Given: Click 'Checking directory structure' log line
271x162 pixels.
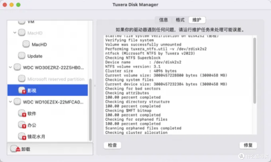Looking at the screenshot, I should [x=138, y=102].
